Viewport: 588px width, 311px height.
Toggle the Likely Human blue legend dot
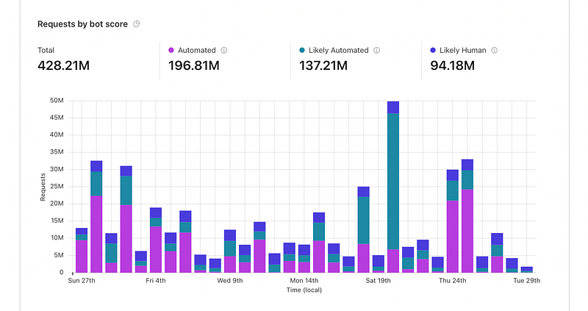[x=433, y=50]
